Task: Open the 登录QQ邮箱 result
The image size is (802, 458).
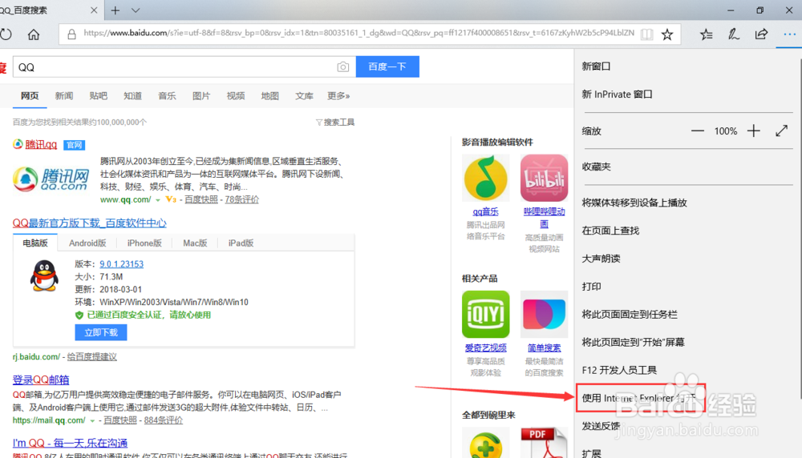Action: tap(41, 380)
